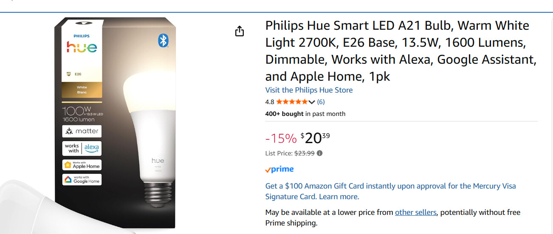Click the share icon beside the product image
The width and height of the screenshot is (553, 234).
[x=240, y=31]
